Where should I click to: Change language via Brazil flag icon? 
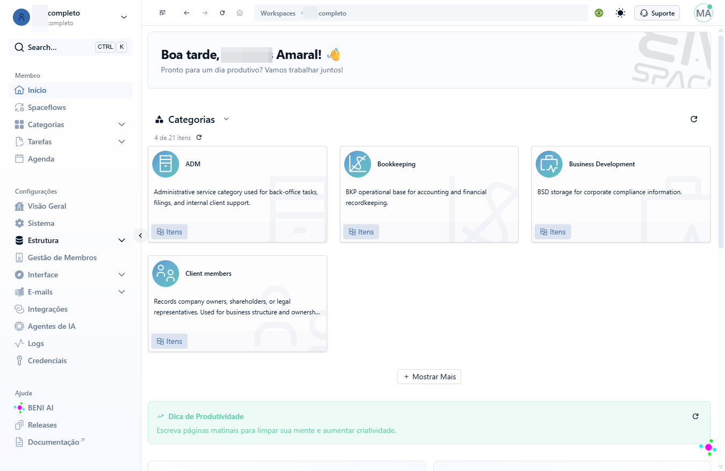(x=599, y=13)
